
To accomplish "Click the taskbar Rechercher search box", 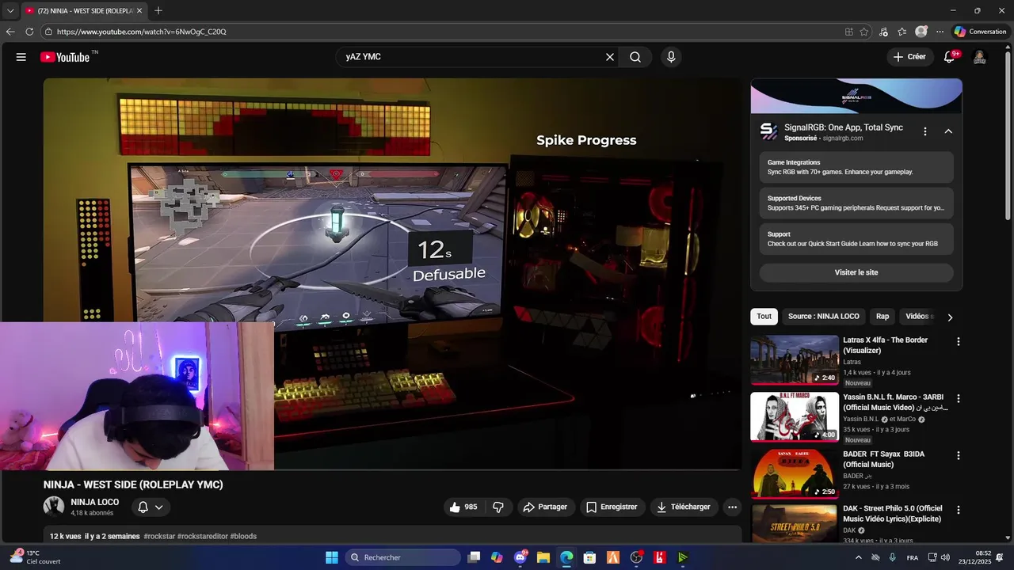I will point(403,557).
